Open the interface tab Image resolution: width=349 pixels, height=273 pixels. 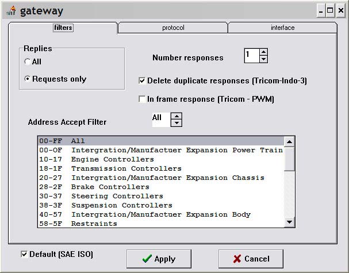tap(282, 28)
